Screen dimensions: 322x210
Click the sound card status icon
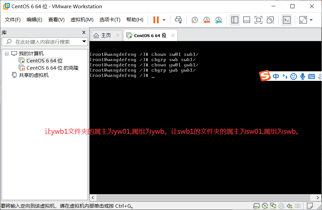point(290,206)
